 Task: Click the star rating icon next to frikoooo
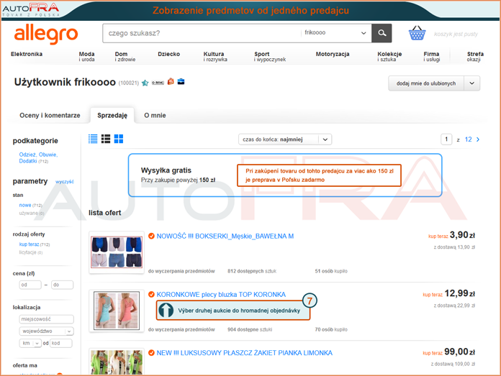tap(145, 83)
